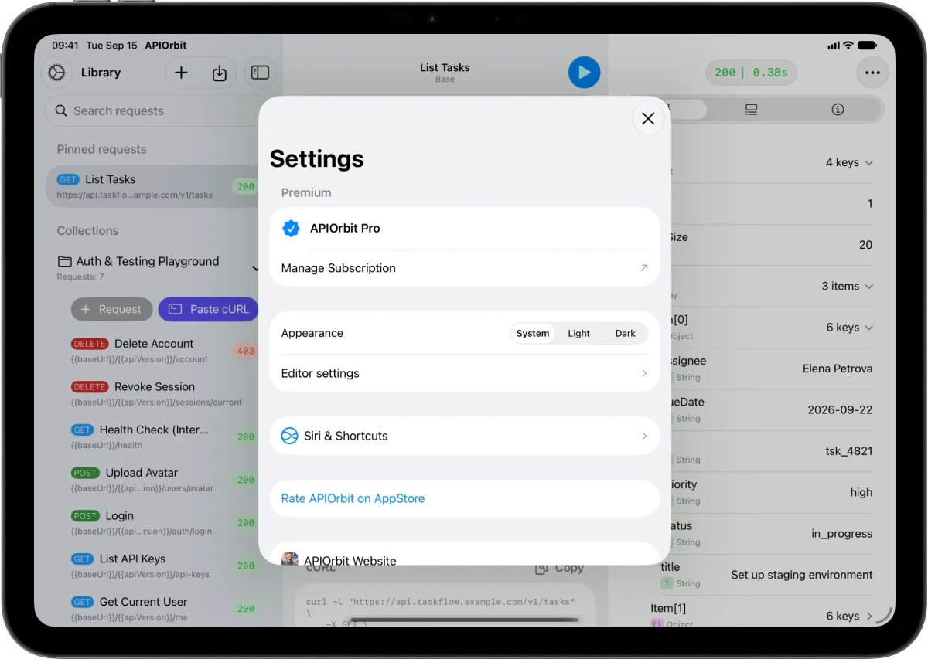928x659 pixels.
Task: Collapse the 3 items chevron
Action: (868, 287)
